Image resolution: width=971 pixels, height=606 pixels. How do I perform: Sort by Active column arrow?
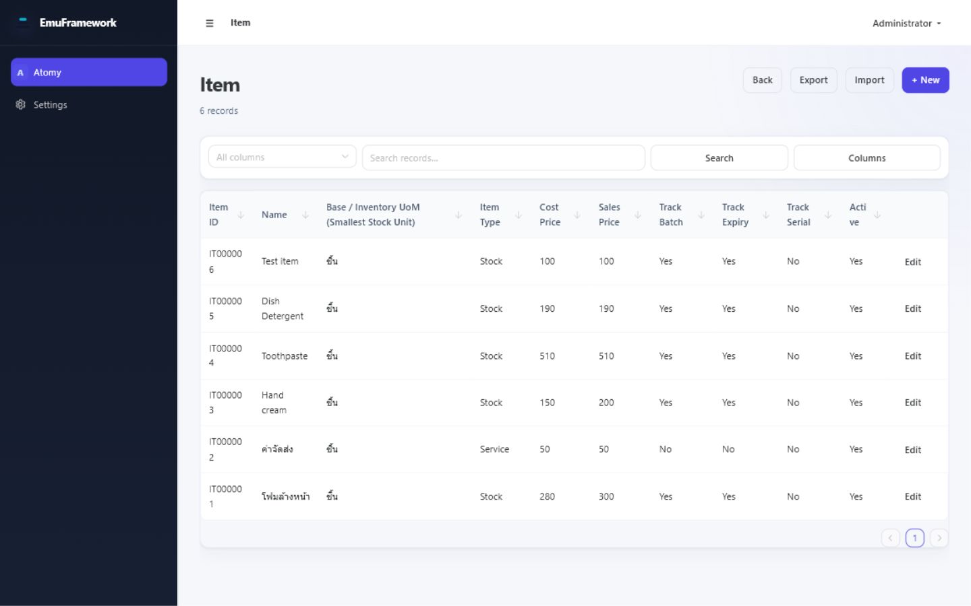(x=877, y=215)
